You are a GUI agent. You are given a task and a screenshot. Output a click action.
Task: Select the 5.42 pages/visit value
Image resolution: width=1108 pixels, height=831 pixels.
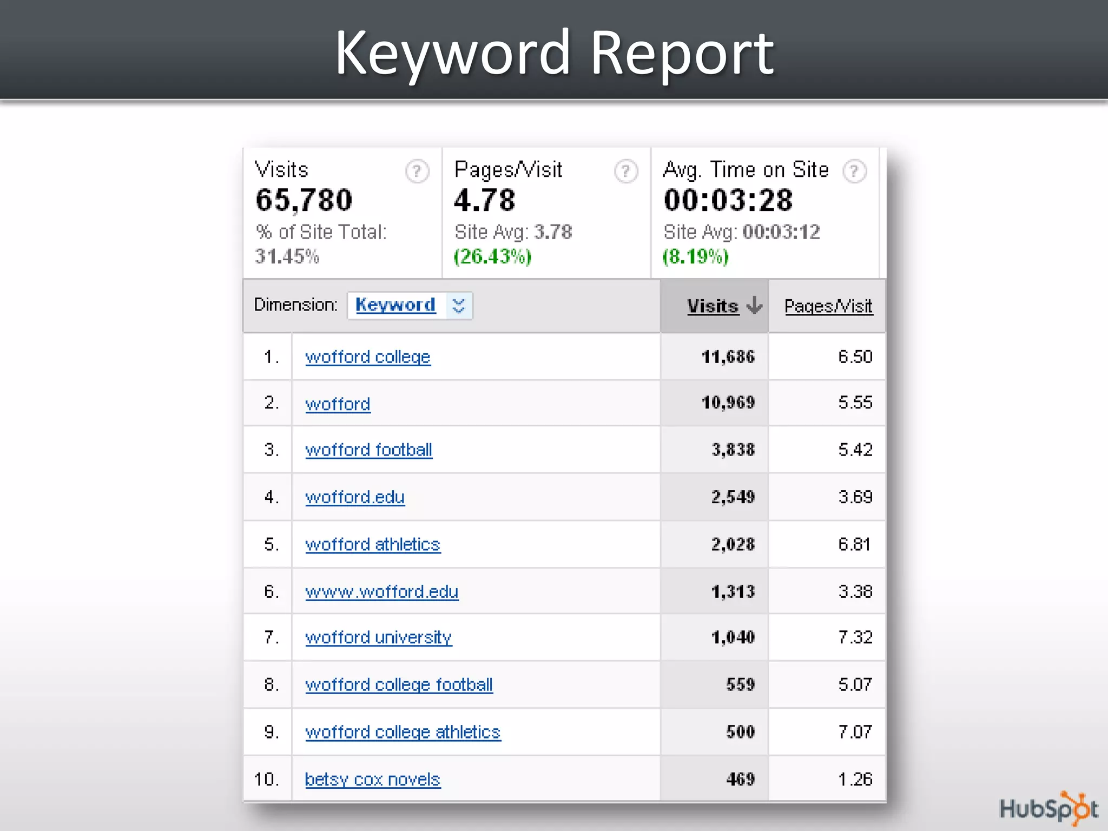coord(855,450)
